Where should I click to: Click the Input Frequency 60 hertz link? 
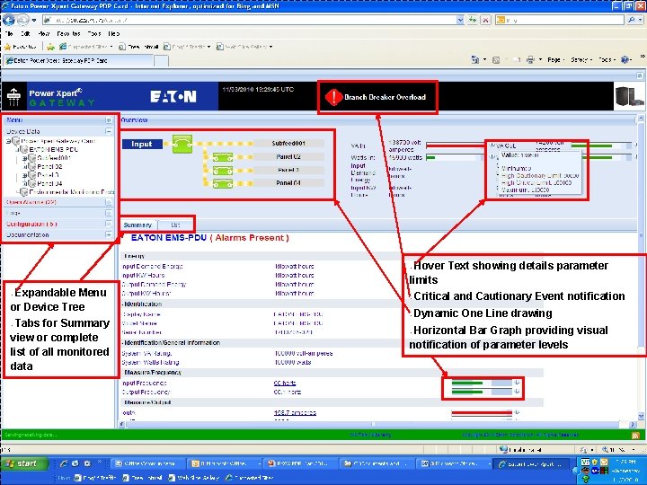pyautogui.click(x=285, y=384)
